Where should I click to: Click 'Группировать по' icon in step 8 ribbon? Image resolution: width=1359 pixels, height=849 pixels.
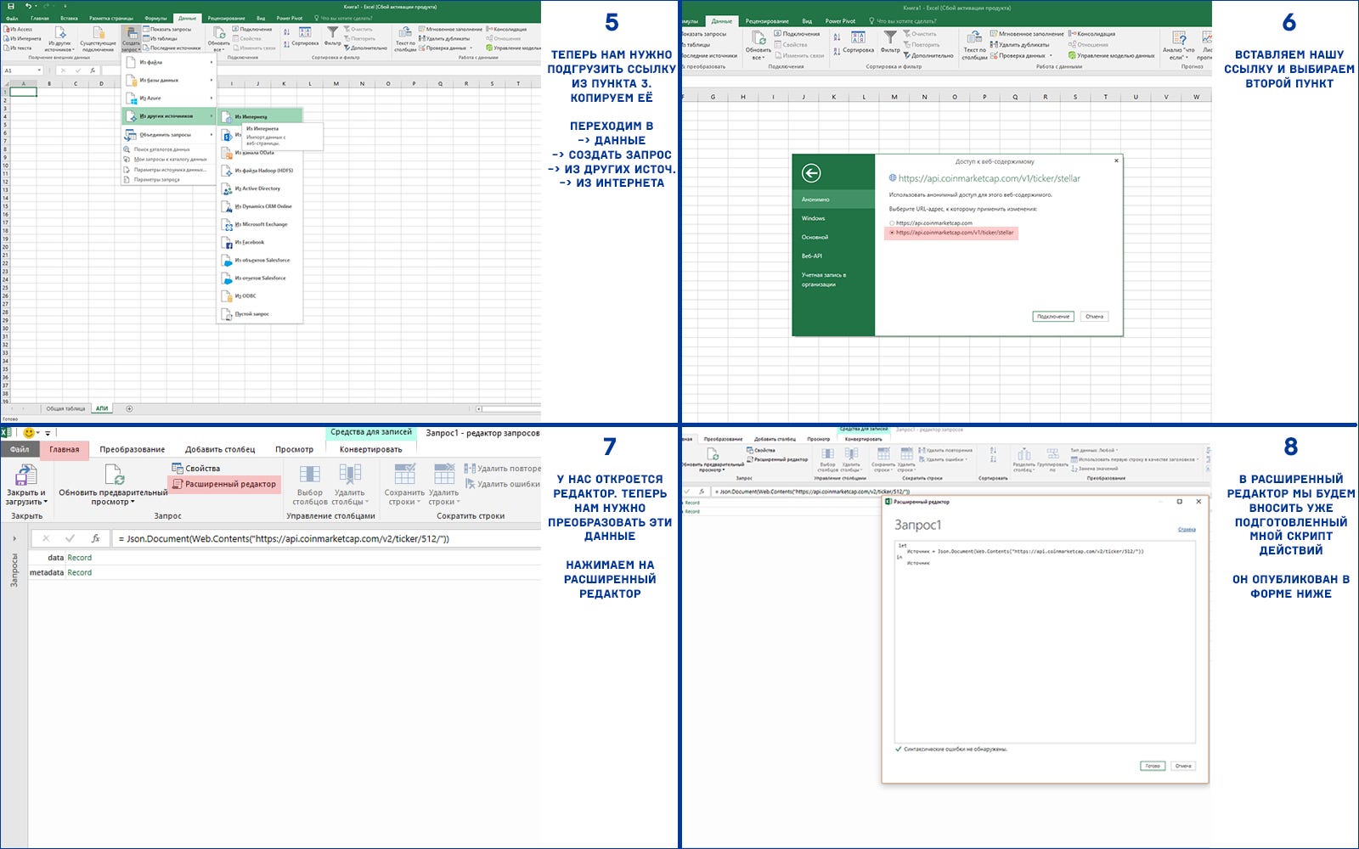1052,458
